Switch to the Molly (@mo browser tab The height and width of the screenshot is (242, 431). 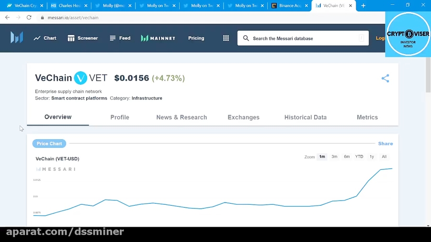[x=113, y=5]
